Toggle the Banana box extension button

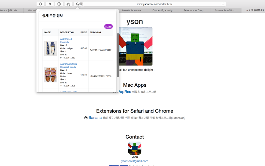tap(78, 4)
